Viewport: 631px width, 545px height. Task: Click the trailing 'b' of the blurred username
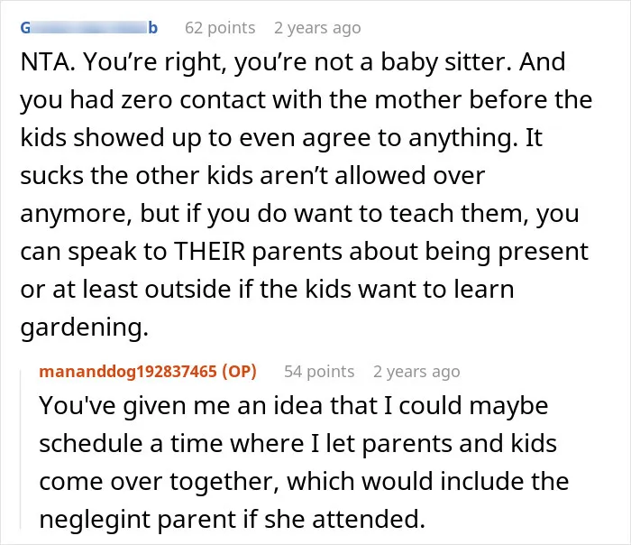(x=153, y=28)
